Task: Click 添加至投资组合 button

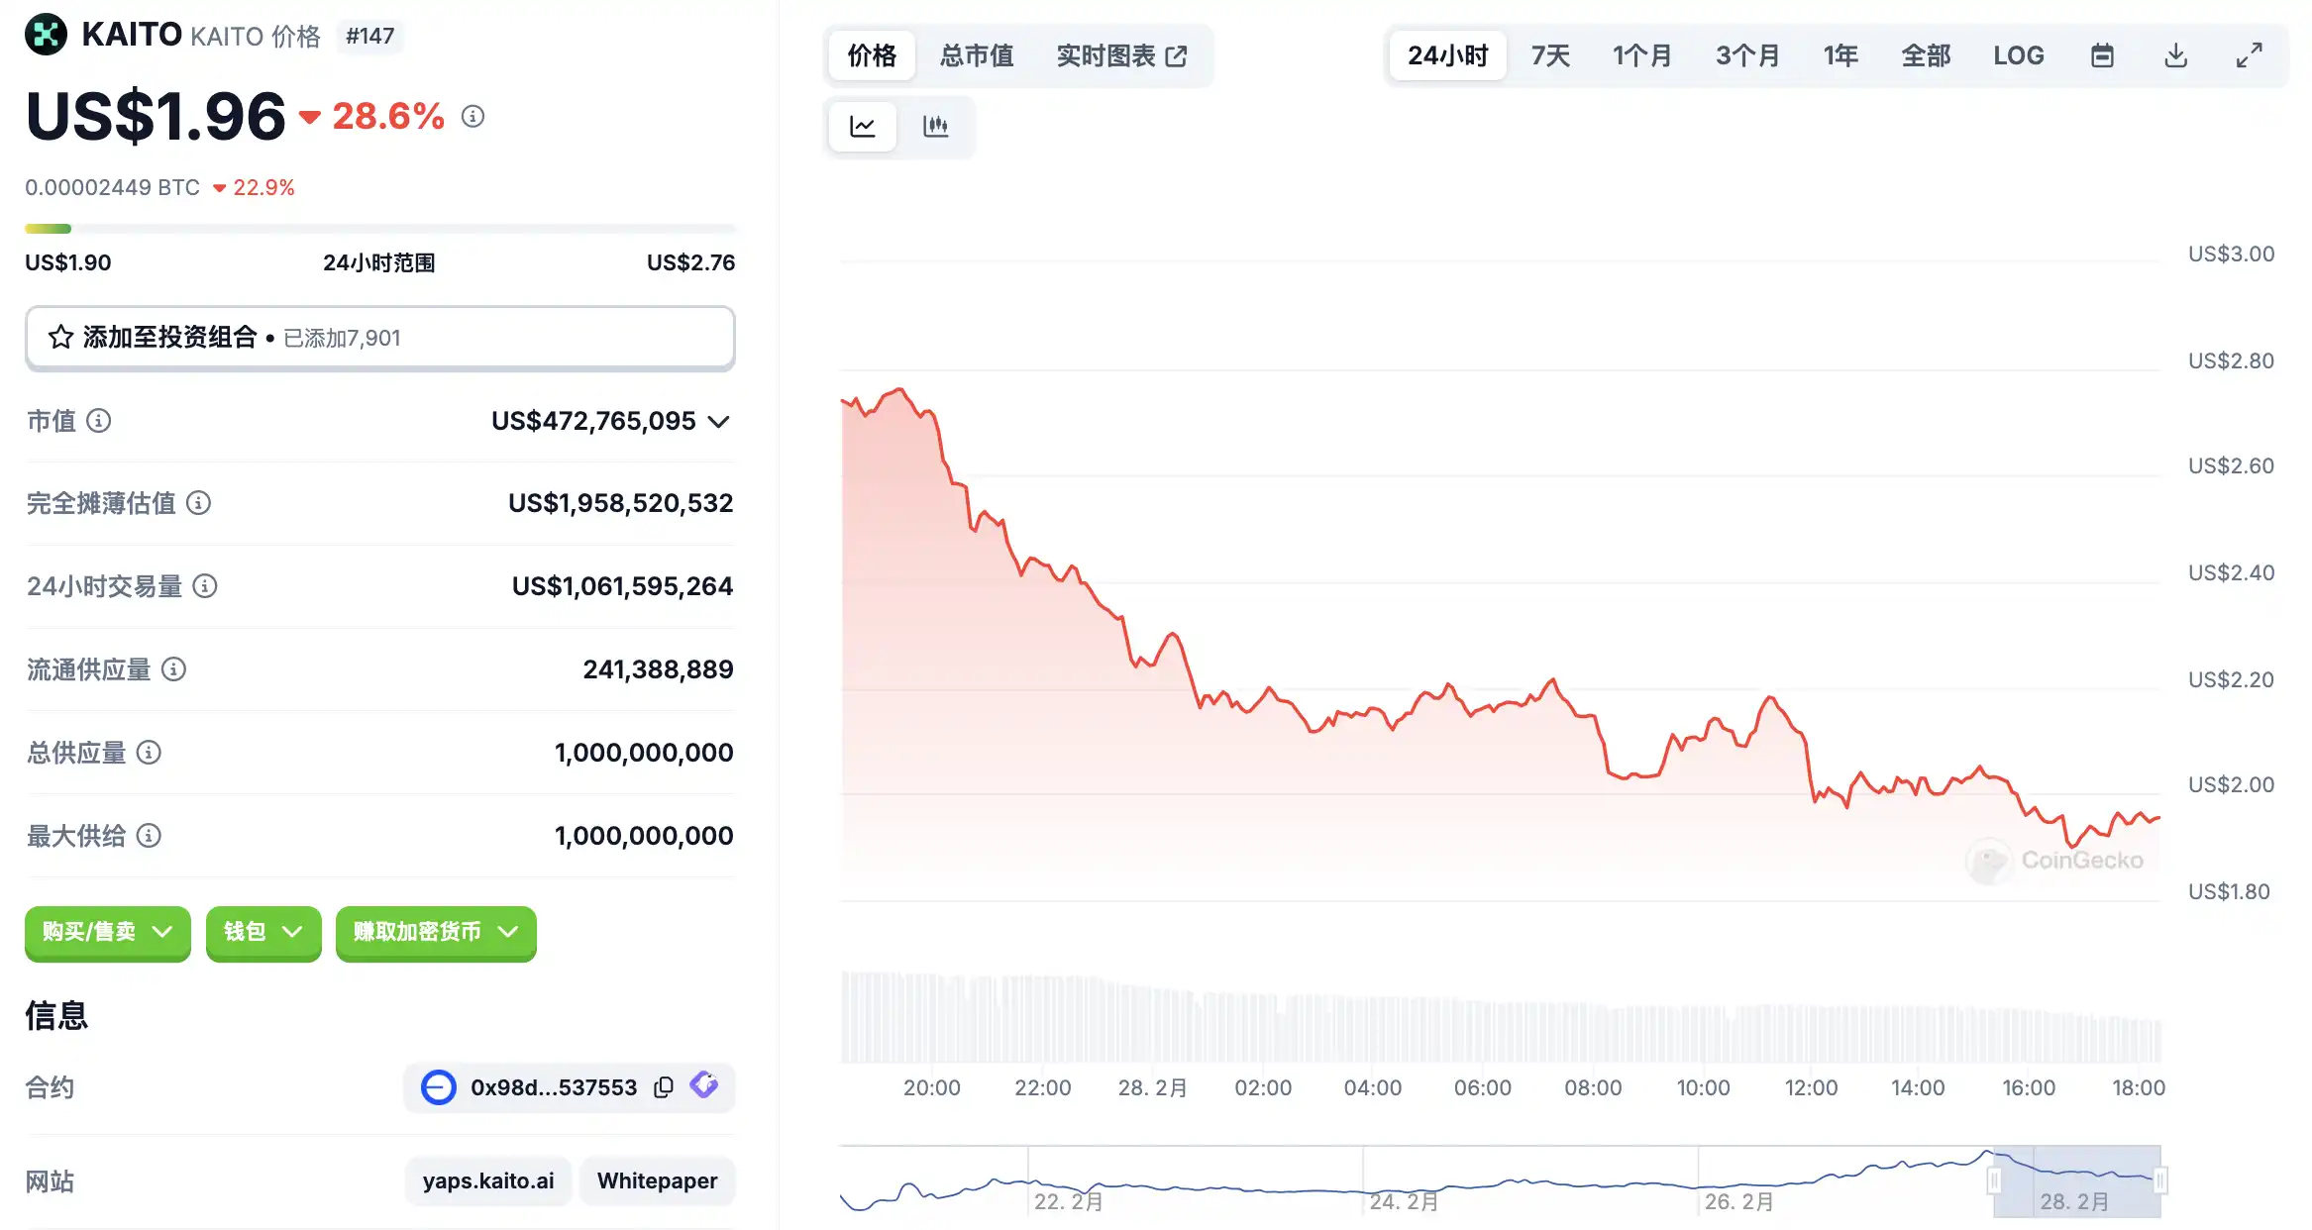Action: pyautogui.click(x=379, y=338)
